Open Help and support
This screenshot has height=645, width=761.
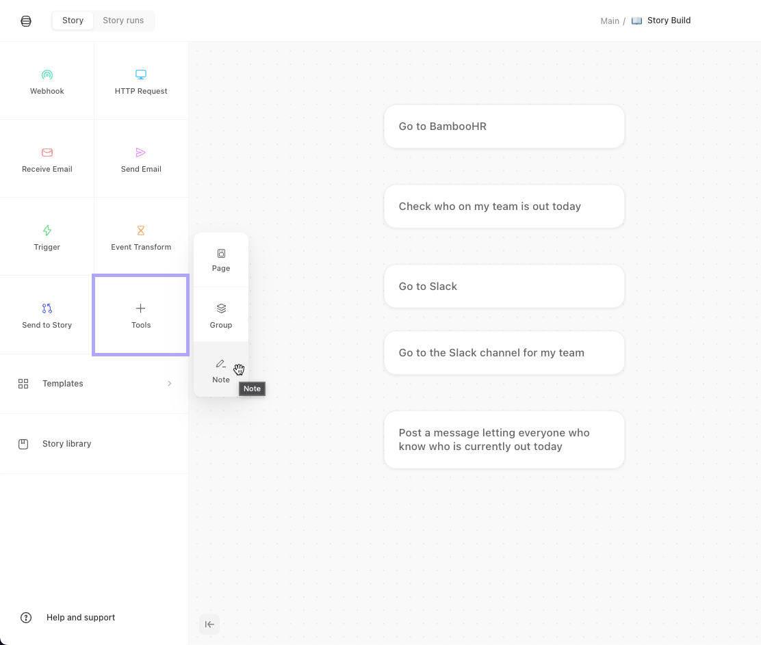pos(80,618)
